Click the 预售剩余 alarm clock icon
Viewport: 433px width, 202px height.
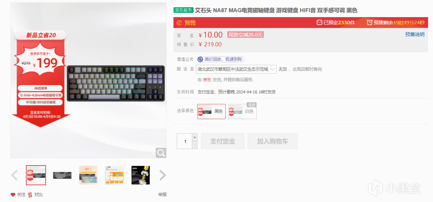370,22
